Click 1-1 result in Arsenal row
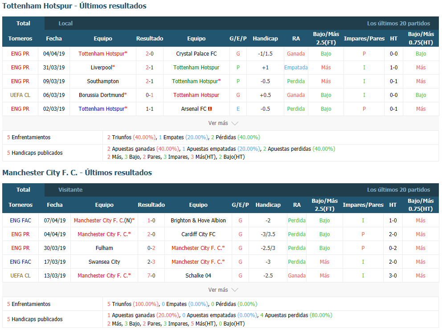Screen dimensions: 442x330 pos(149,109)
